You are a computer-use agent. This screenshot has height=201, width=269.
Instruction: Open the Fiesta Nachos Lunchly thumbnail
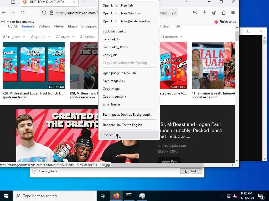click(x=34, y=65)
